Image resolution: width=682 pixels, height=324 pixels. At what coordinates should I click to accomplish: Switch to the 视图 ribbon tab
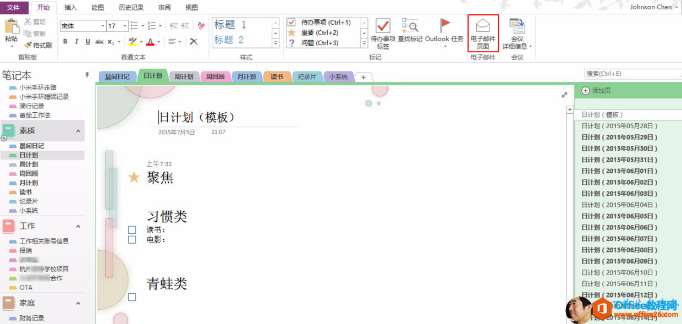(191, 7)
